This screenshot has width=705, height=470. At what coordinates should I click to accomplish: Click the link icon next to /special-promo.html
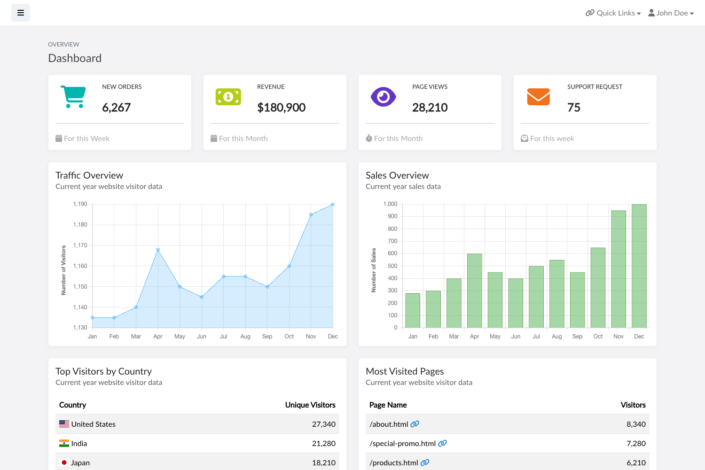[x=442, y=443]
